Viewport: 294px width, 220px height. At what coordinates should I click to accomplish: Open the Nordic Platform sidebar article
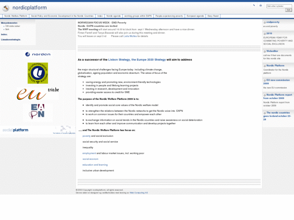(275, 66)
